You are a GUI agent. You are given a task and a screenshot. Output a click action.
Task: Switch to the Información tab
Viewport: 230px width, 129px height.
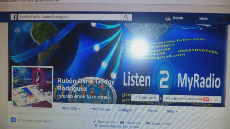[100, 109]
